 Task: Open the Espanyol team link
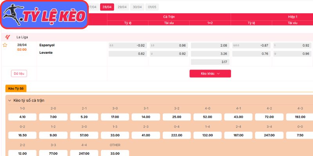click(x=47, y=45)
